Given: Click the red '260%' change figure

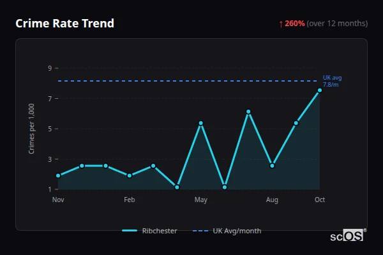Looking at the screenshot, I should coord(294,24).
